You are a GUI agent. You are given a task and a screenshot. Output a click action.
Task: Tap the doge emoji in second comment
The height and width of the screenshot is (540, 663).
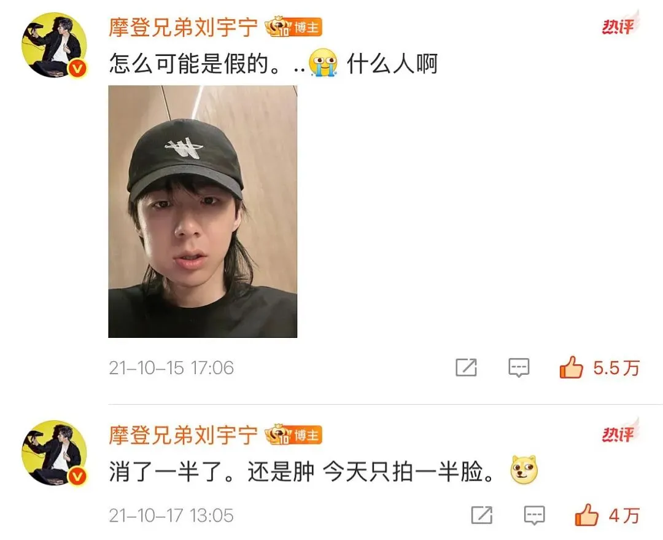pyautogui.click(x=524, y=470)
